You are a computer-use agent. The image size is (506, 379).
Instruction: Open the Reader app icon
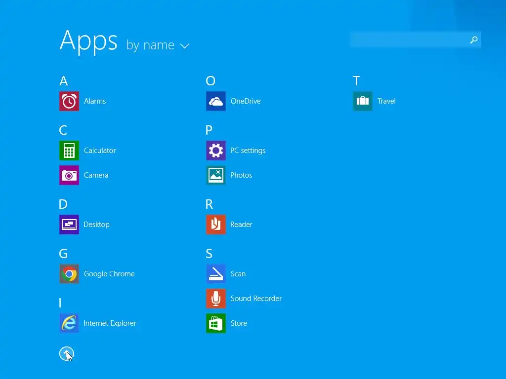(x=216, y=225)
